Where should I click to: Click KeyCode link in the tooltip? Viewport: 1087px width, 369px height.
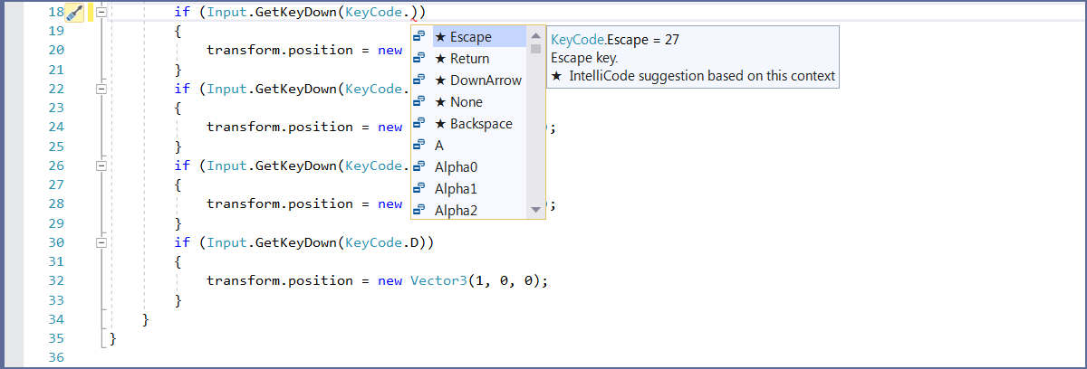point(576,40)
